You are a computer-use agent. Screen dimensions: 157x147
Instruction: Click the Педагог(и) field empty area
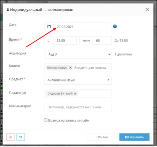(95, 93)
